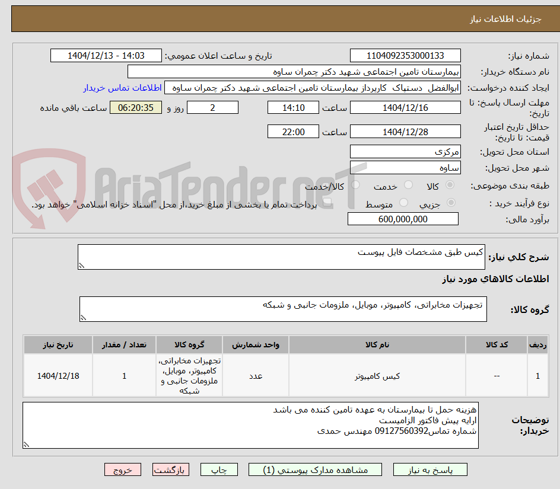This screenshot has height=489, width=560.
Task: Click the پاسخ به نیاز button
Action: [430, 469]
